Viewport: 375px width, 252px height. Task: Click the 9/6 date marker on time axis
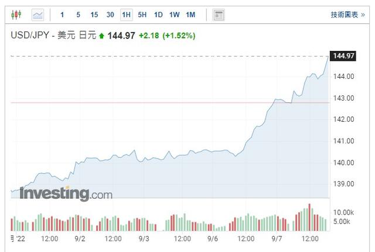(213, 239)
